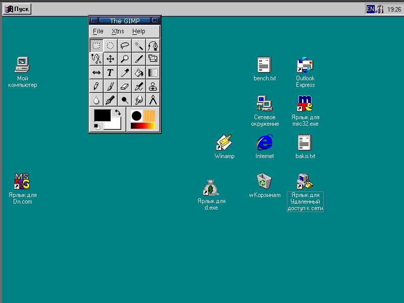The image size is (404, 303).
Task: Click the Пуск start button
Action: (17, 9)
